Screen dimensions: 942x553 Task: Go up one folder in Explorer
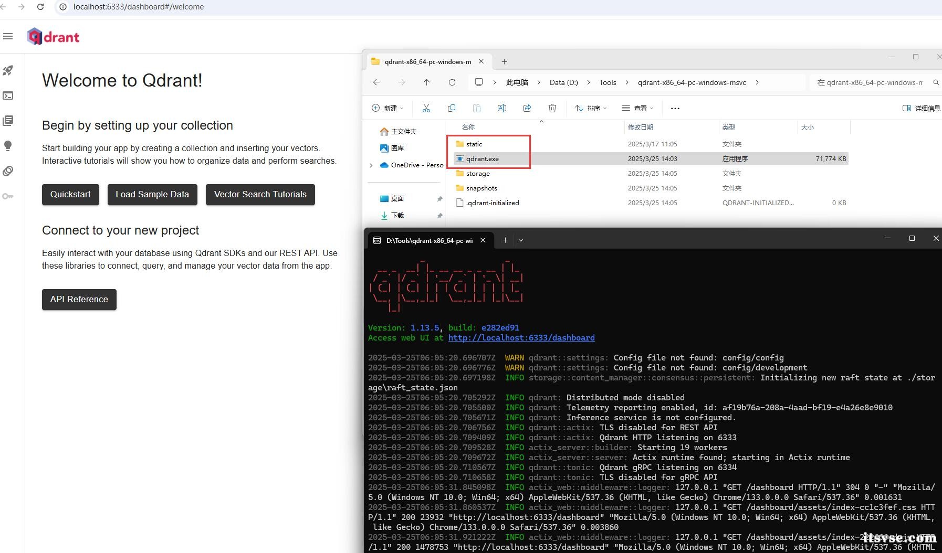[x=427, y=82]
